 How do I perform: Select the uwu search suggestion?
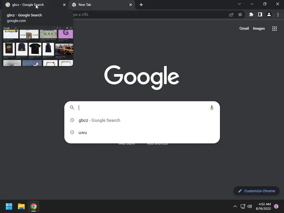pos(142,132)
